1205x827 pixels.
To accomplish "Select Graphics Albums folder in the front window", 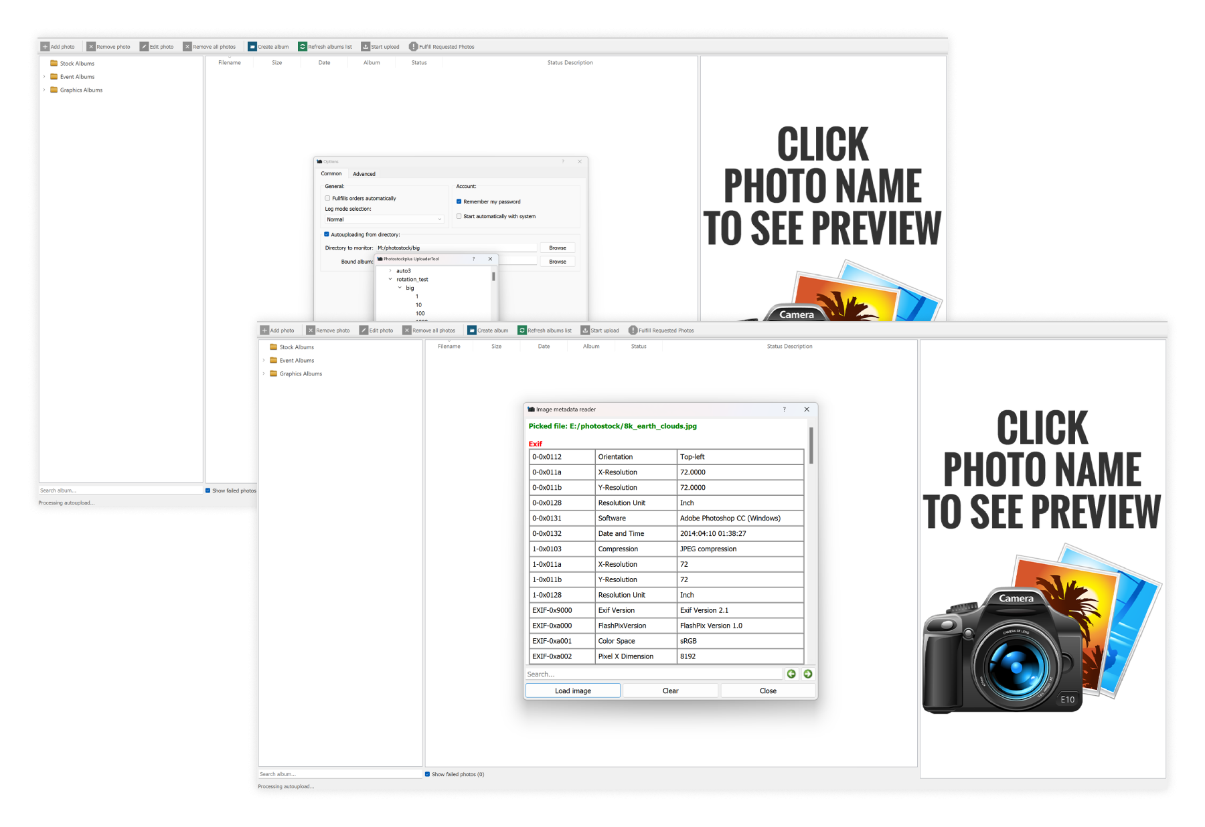I will [x=295, y=374].
